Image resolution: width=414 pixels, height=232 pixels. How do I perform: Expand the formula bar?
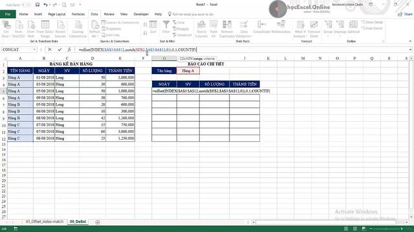tap(410, 50)
